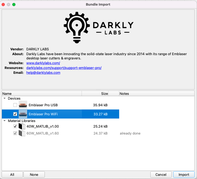Image resolution: width=197 pixels, height=179 pixels.
Task: Toggle the 60W_MATLIB_v1.60 checkbox
Action: click(15, 133)
